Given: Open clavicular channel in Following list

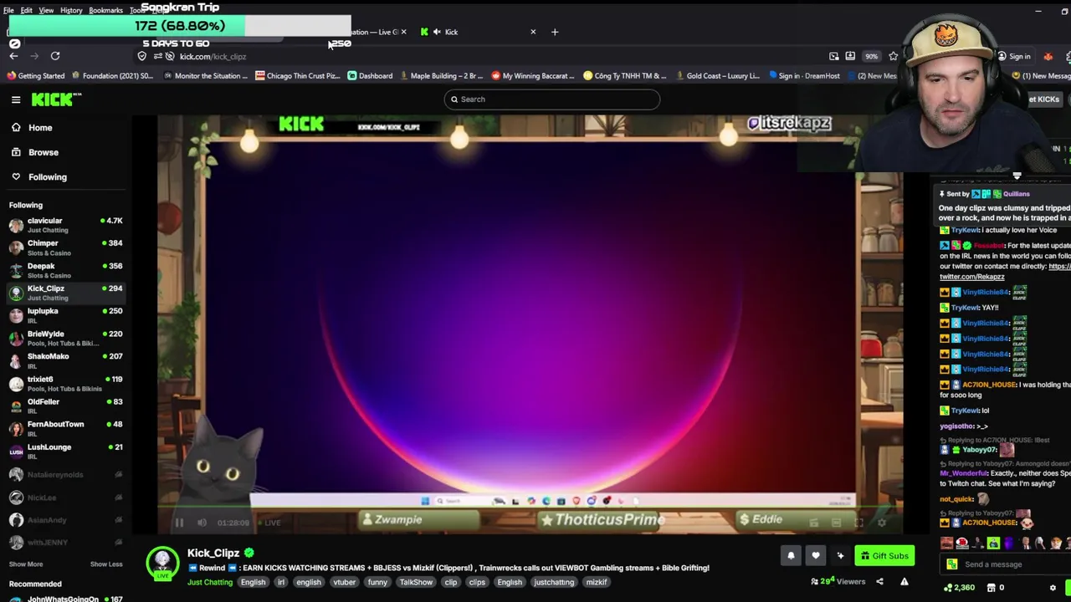Looking at the screenshot, I should pyautogui.click(x=65, y=225).
